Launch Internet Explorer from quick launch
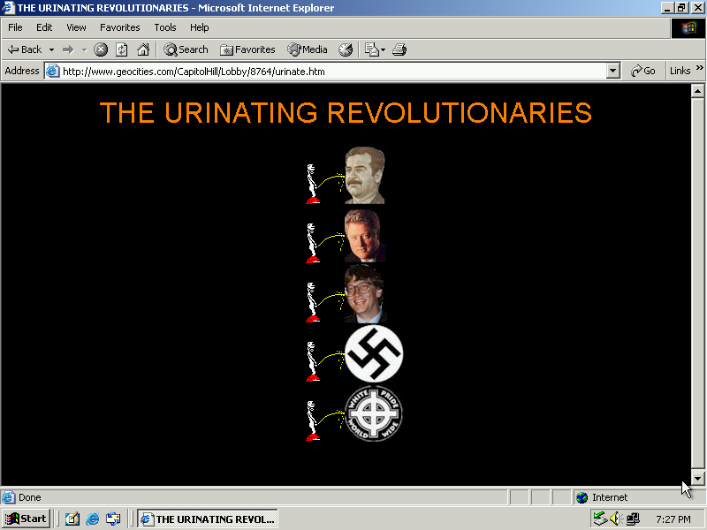The width and height of the screenshot is (707, 530). (x=93, y=519)
